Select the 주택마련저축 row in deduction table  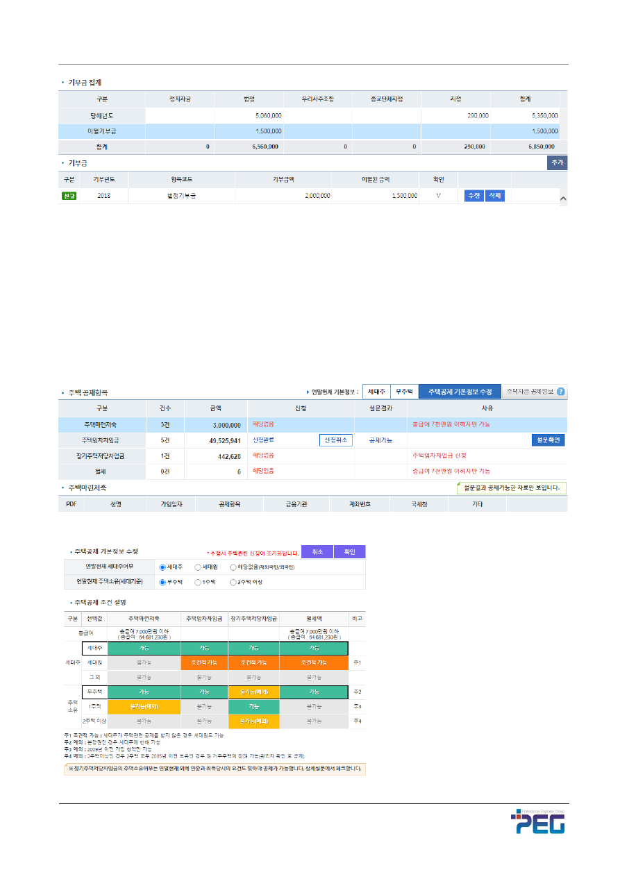pyautogui.click(x=103, y=424)
